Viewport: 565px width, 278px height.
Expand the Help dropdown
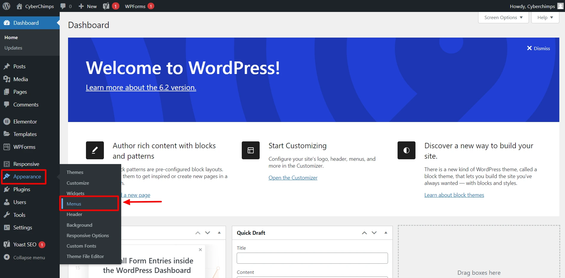(545, 18)
